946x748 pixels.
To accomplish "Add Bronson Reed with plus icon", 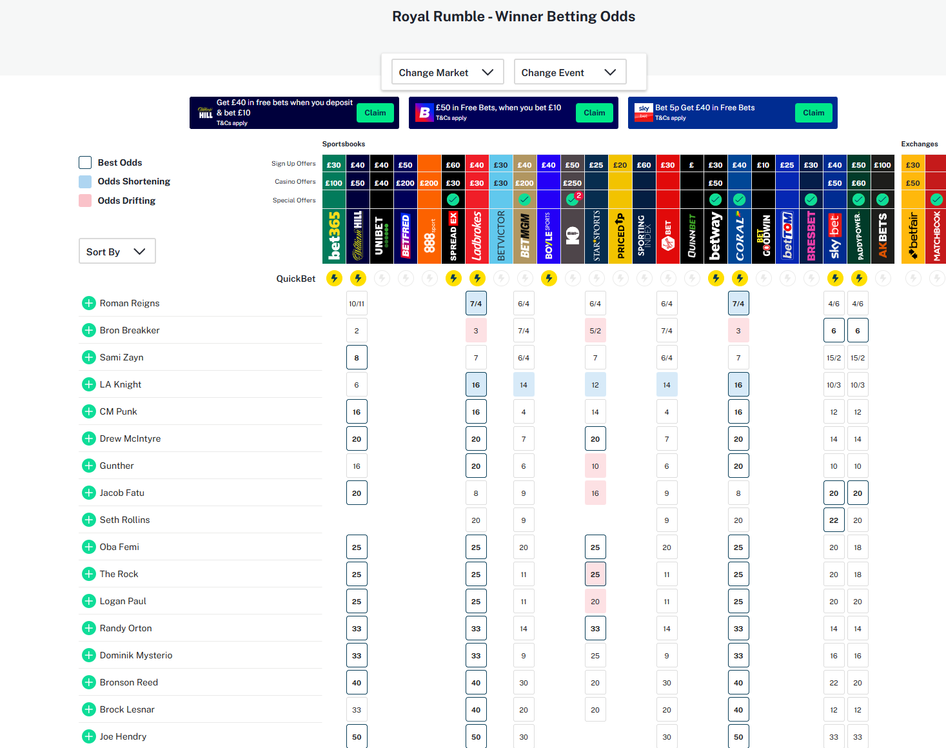I will [89, 682].
